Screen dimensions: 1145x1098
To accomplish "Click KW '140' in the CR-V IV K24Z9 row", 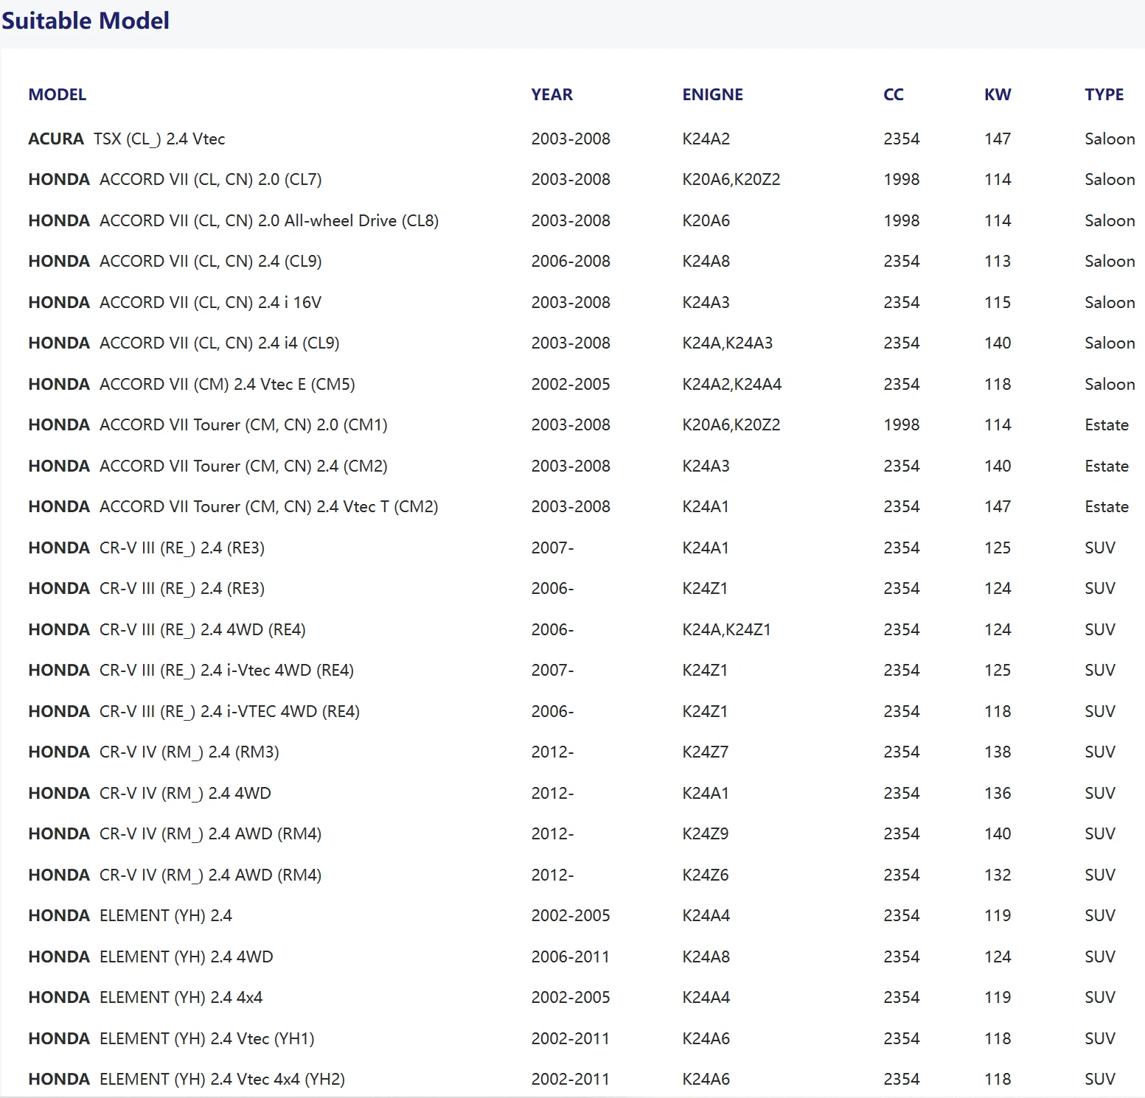I will pos(998,833).
